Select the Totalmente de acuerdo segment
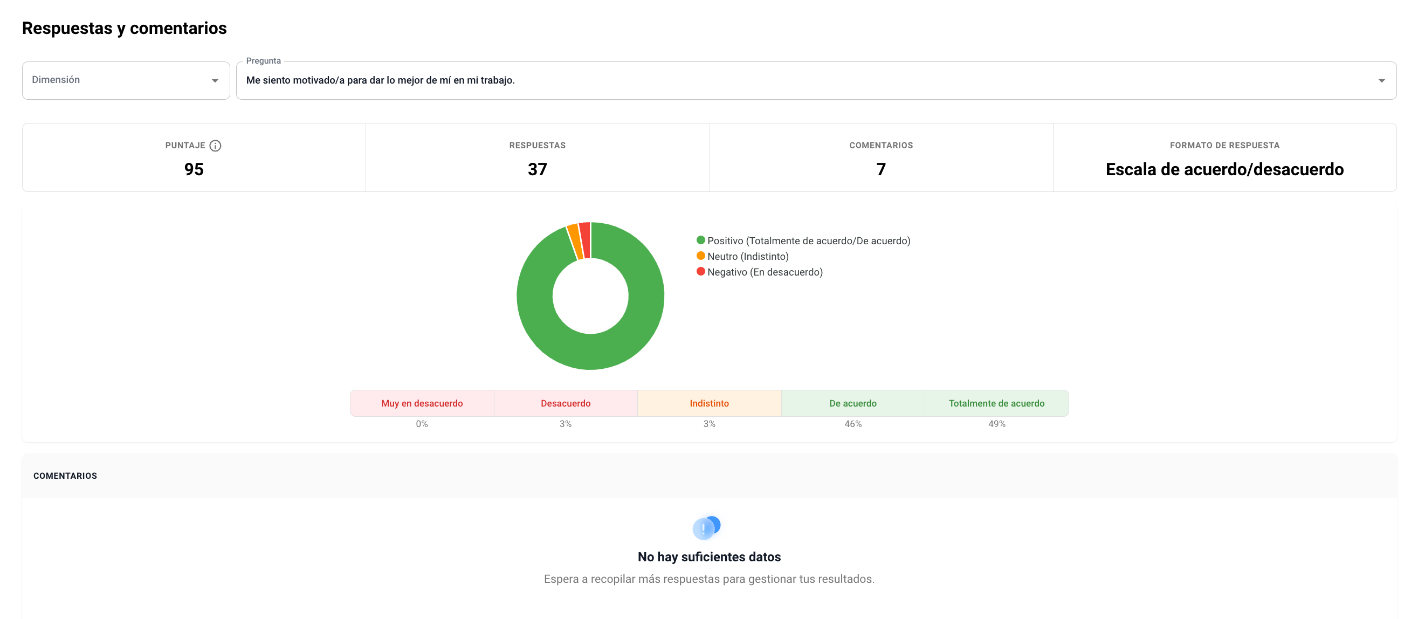 click(996, 403)
